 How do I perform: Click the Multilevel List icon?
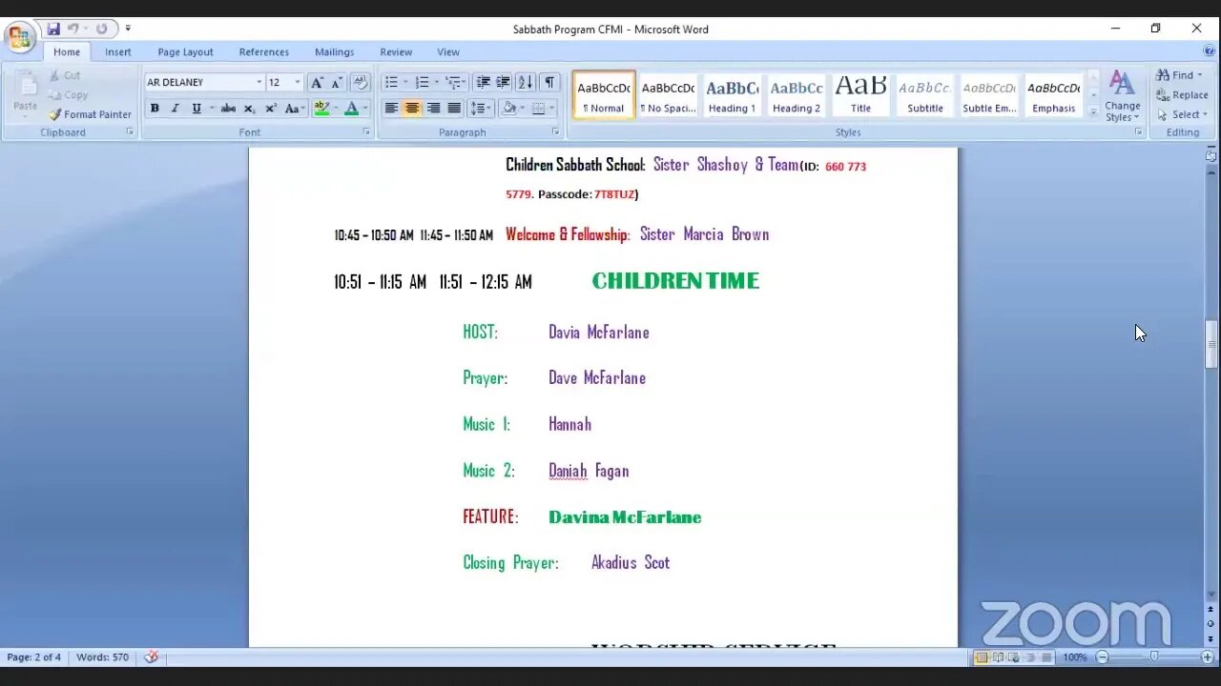click(x=452, y=83)
